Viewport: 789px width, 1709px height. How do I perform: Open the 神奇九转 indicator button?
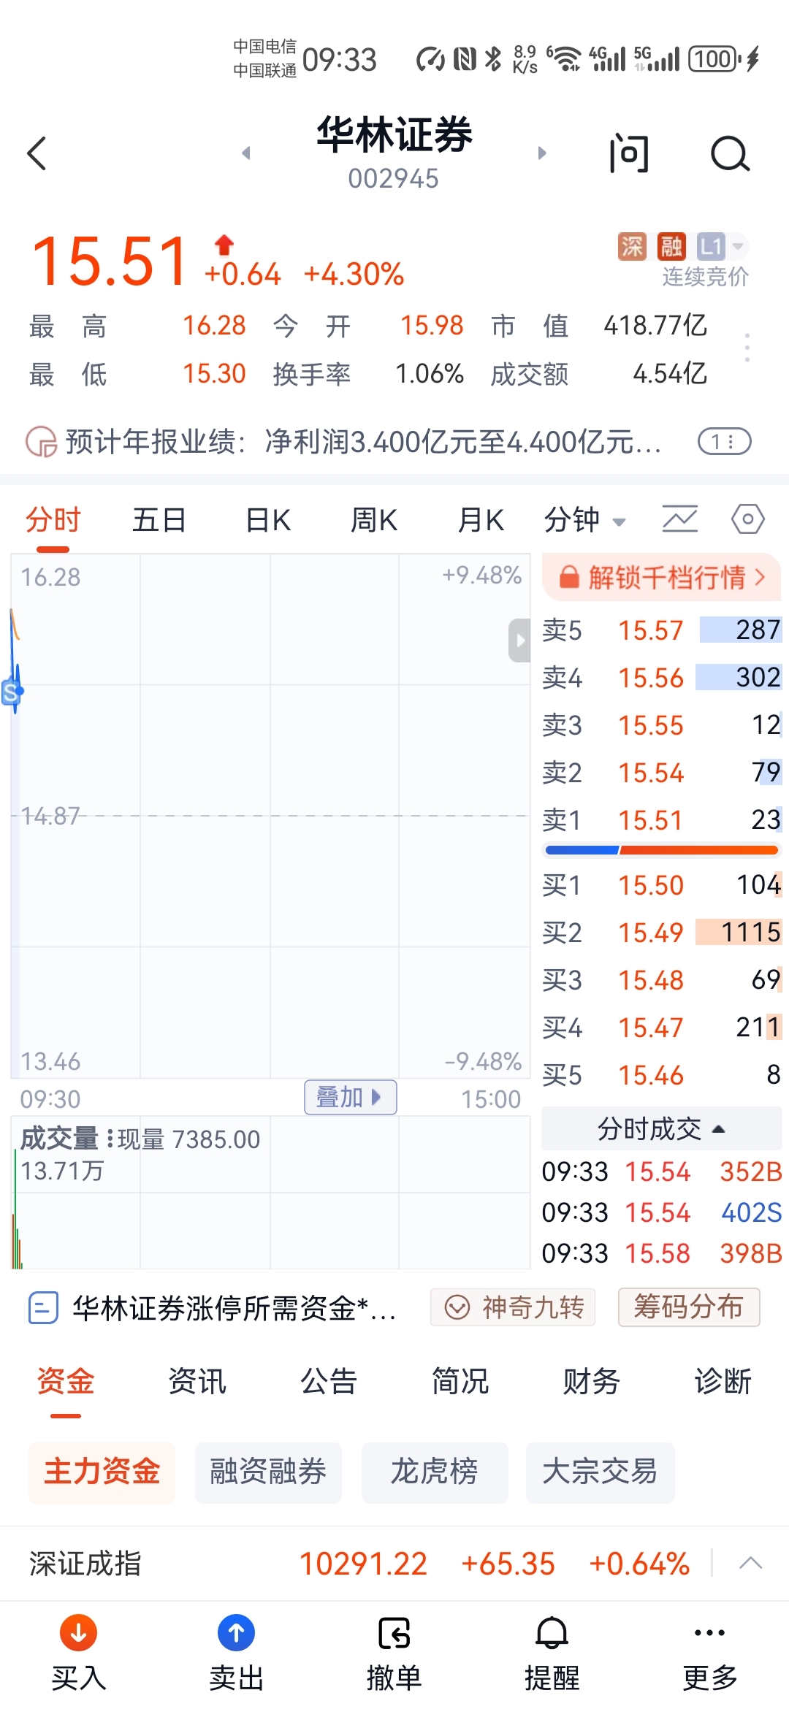click(x=513, y=1307)
